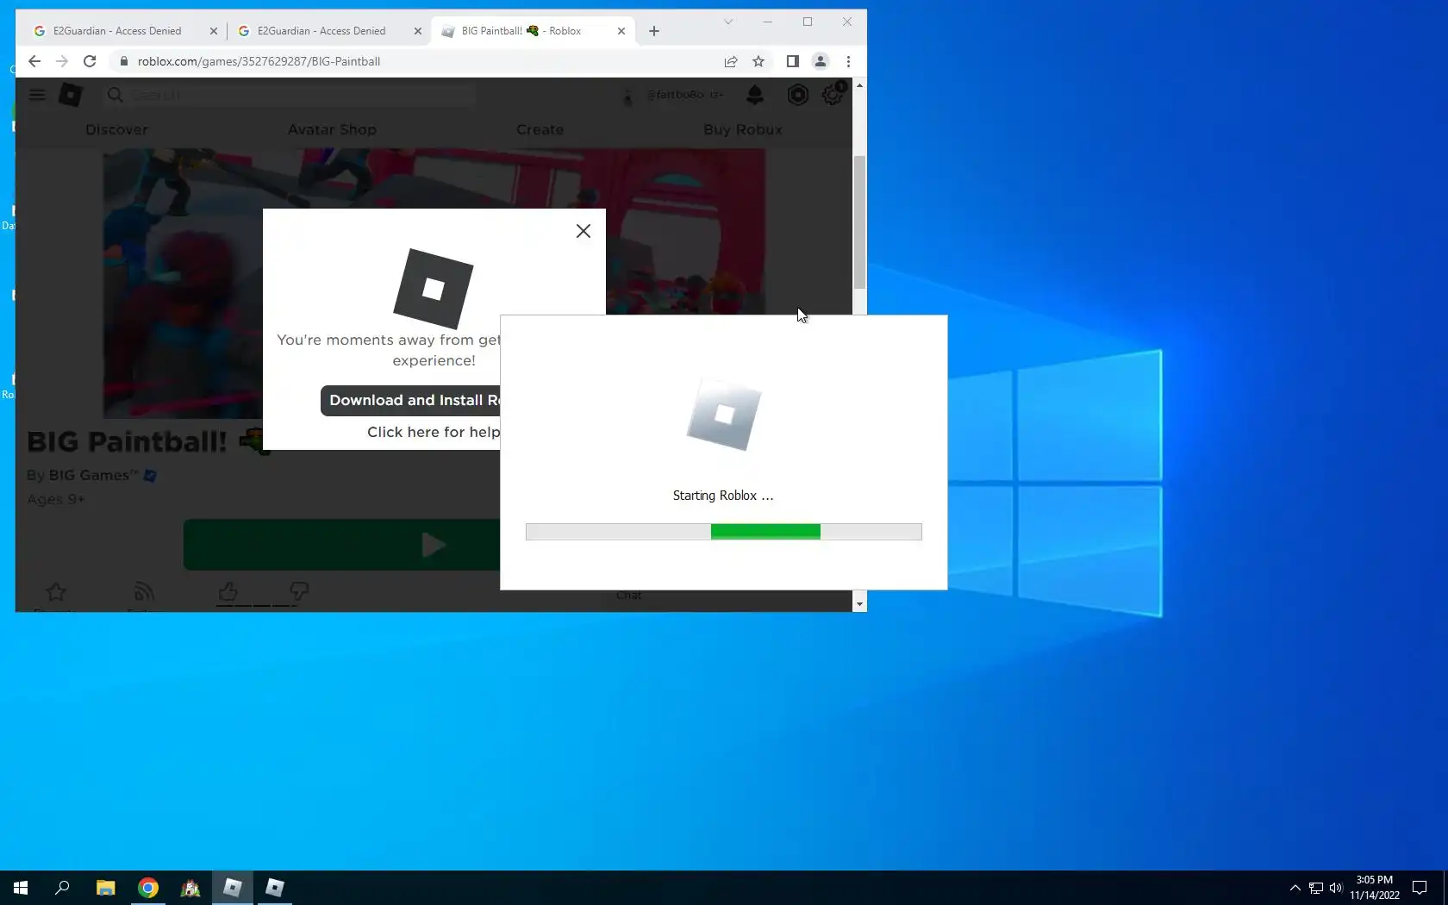
Task: Click the page scrollbar down arrow
Action: [859, 604]
